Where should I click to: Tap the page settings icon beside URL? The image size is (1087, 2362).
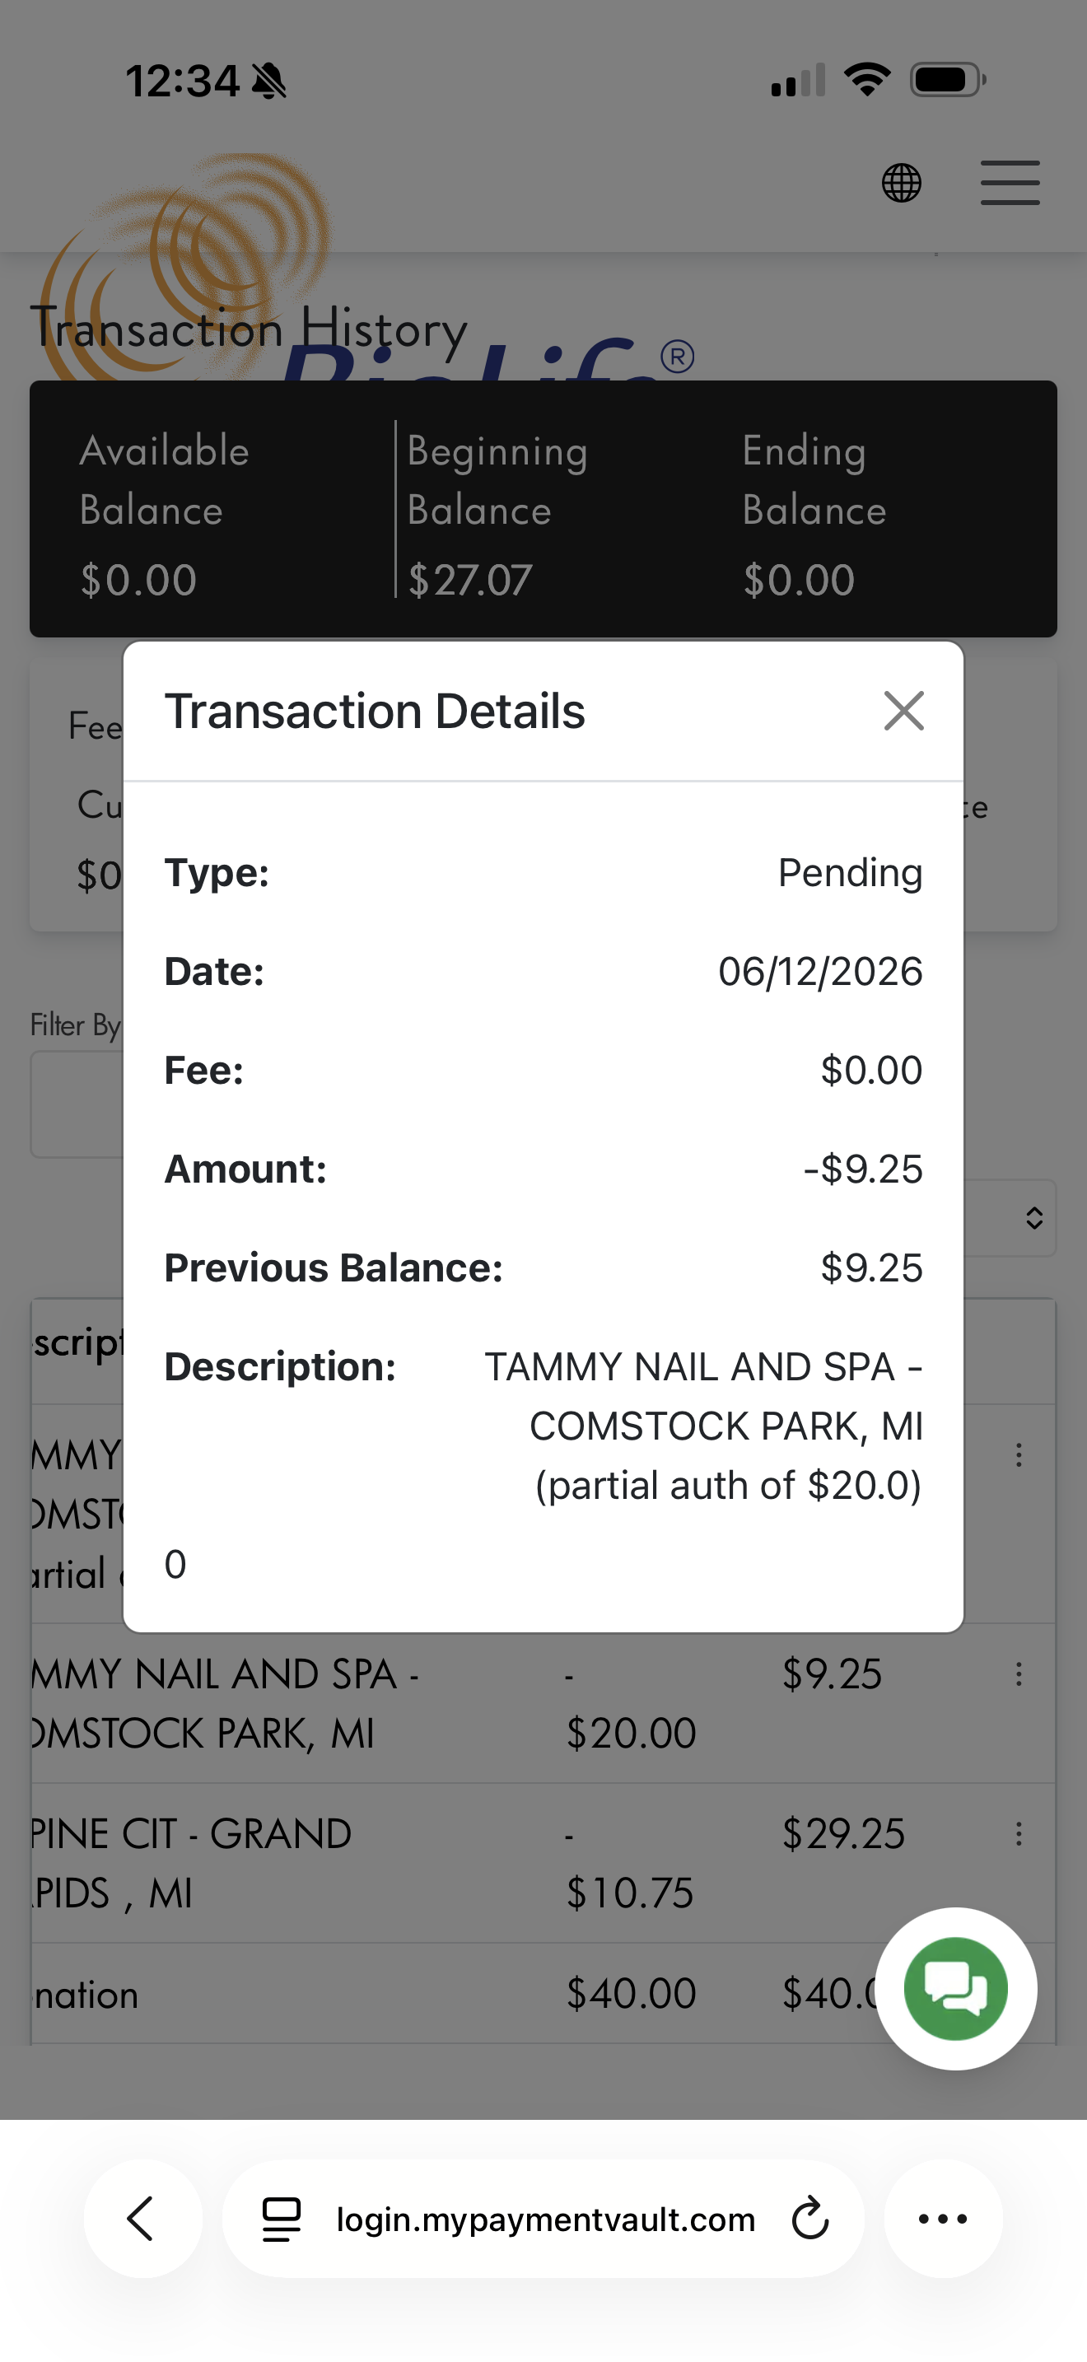(x=282, y=2219)
